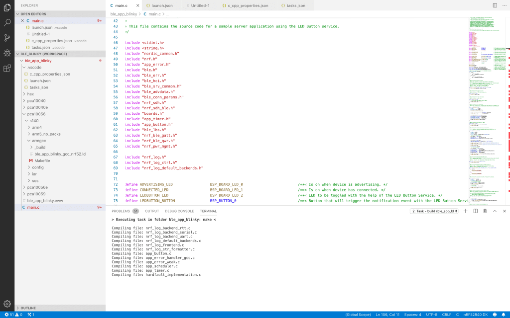
Task: Open editor More Actions ellipsis
Action: pyautogui.click(x=505, y=5)
